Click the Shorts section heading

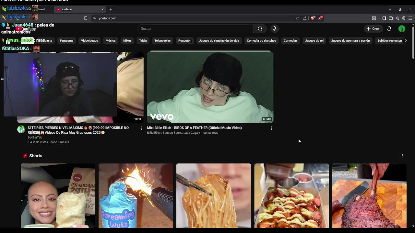tap(36, 156)
